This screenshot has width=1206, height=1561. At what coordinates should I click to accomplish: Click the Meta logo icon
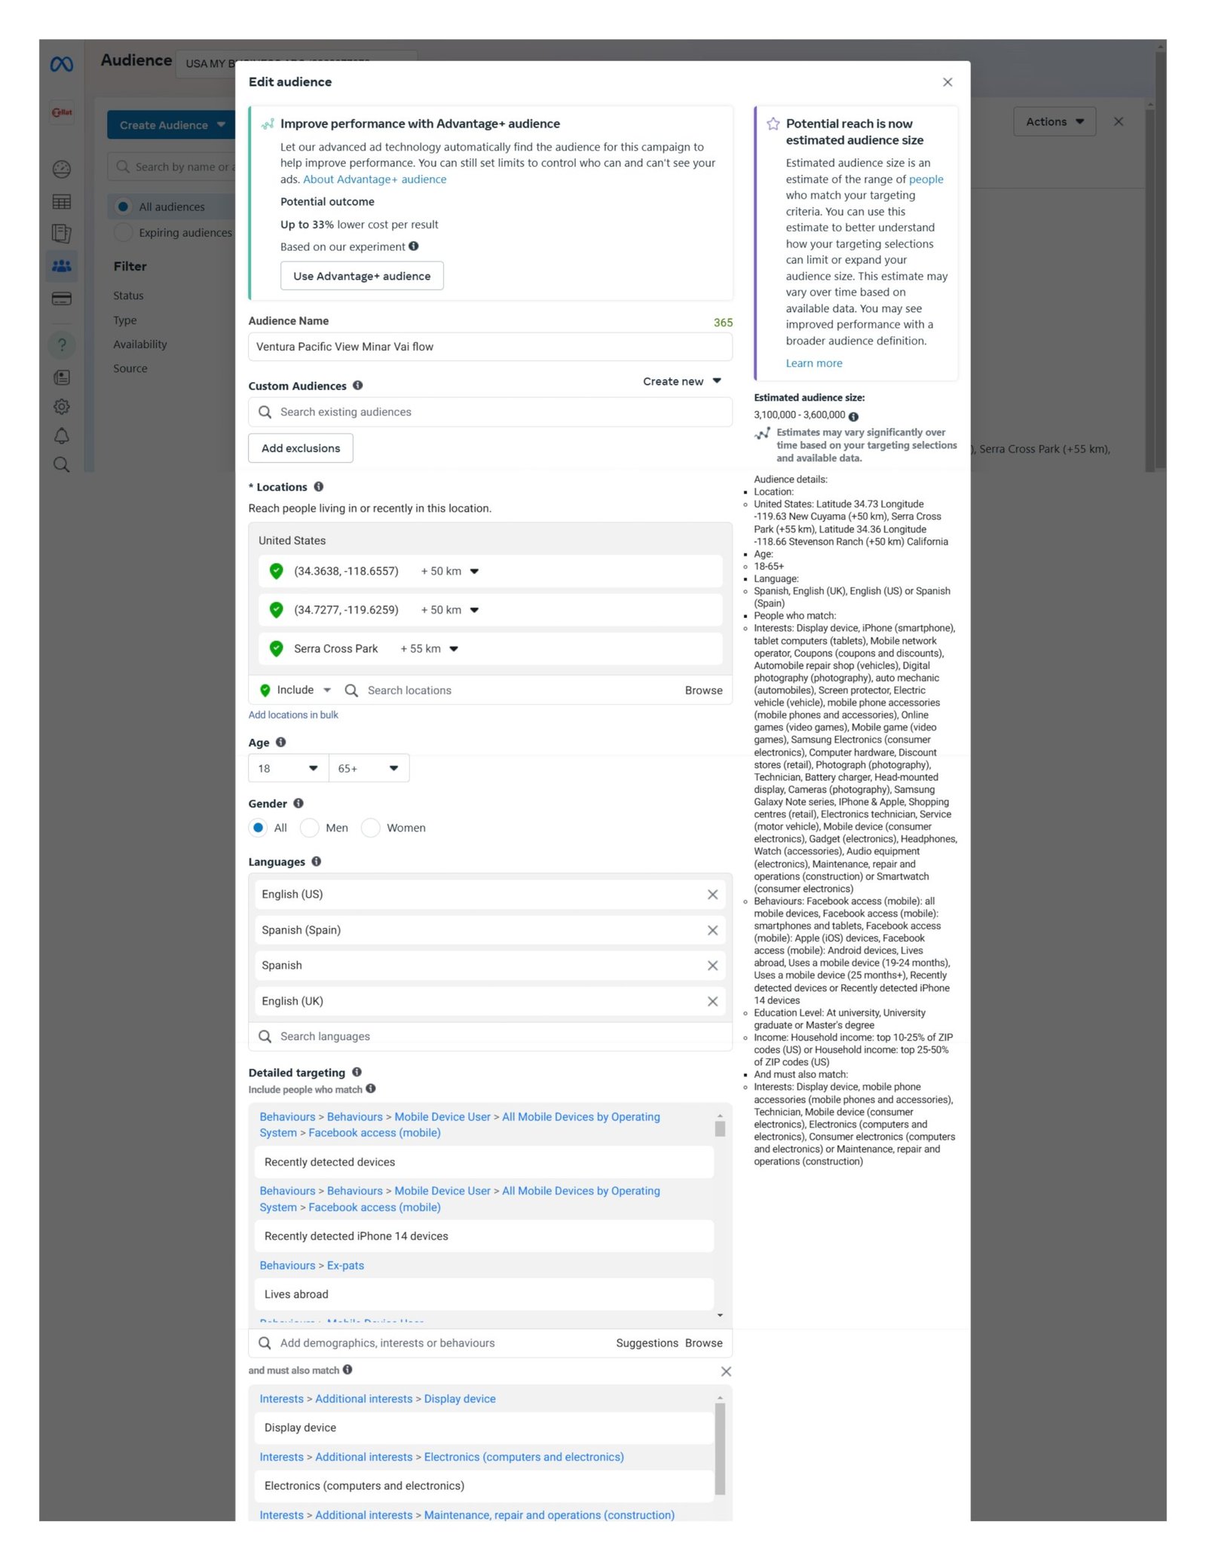61,65
